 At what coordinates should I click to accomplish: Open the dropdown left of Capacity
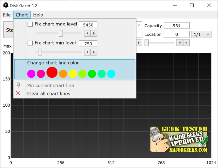(139, 25)
